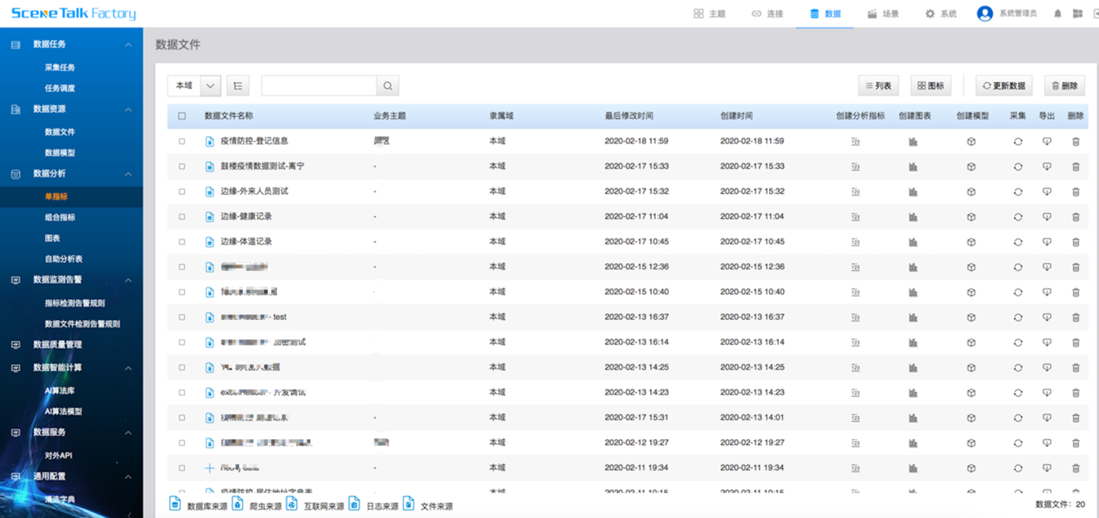
Task: Create analysis indicator for 疫情防控-登记信息
Action: click(855, 142)
